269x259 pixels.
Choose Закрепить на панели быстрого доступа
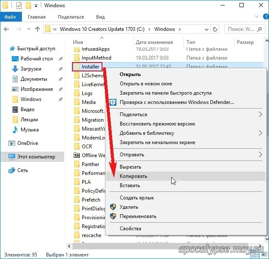point(186,93)
